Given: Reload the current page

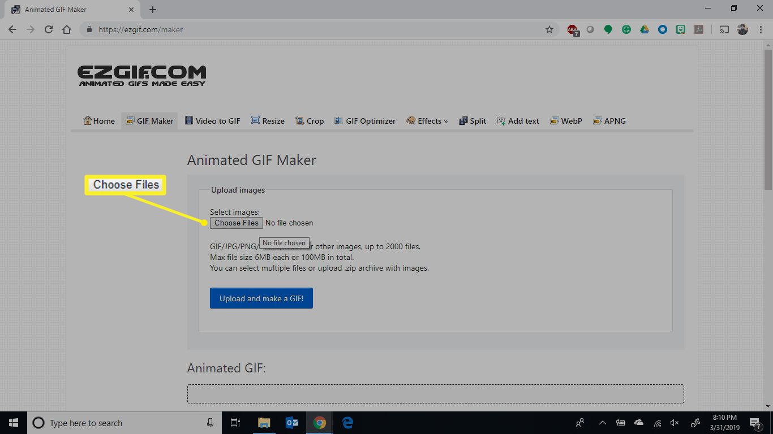Looking at the screenshot, I should point(49,29).
